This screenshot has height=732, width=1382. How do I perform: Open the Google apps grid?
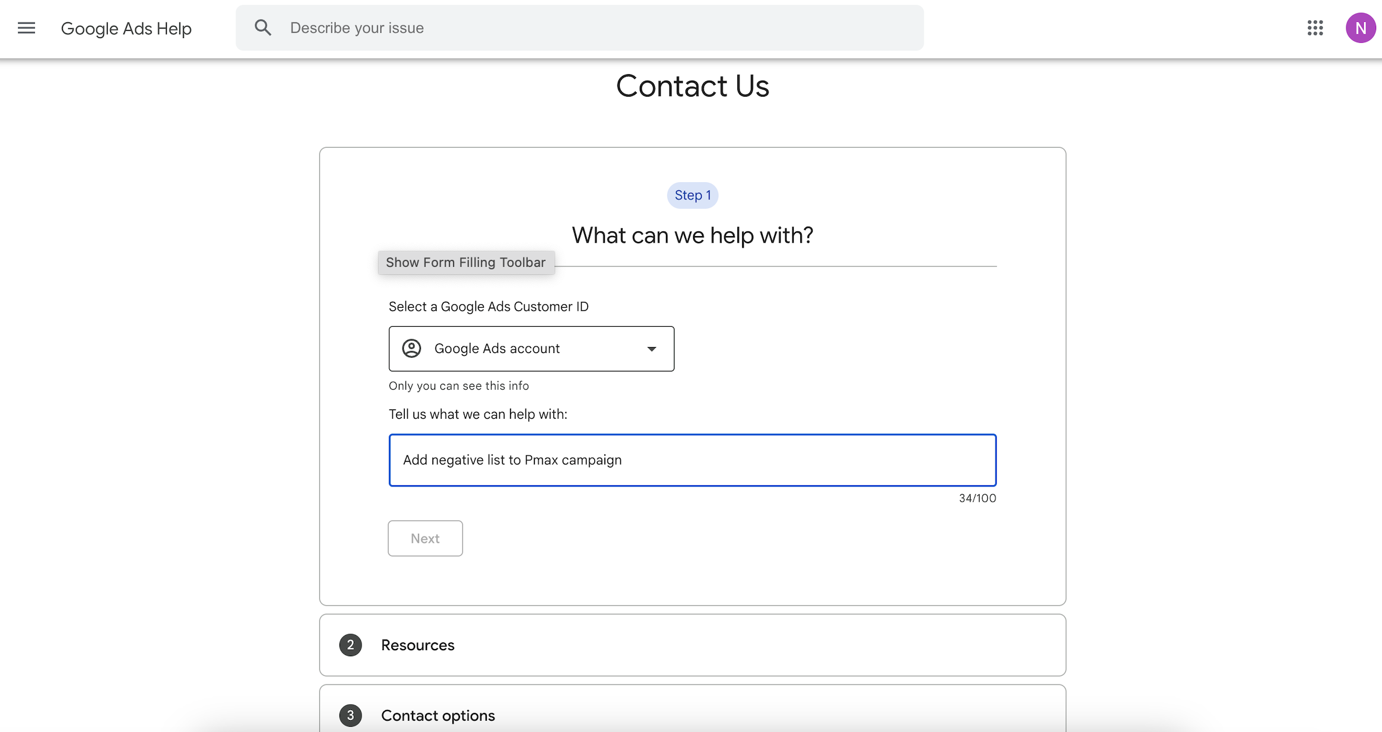(x=1315, y=28)
